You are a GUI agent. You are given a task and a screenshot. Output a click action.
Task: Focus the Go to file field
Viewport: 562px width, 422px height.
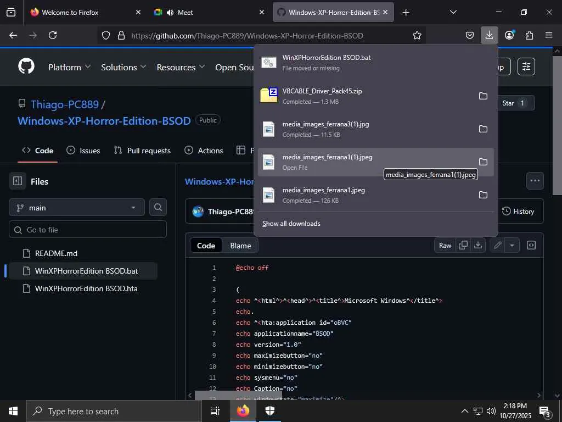[88, 229]
